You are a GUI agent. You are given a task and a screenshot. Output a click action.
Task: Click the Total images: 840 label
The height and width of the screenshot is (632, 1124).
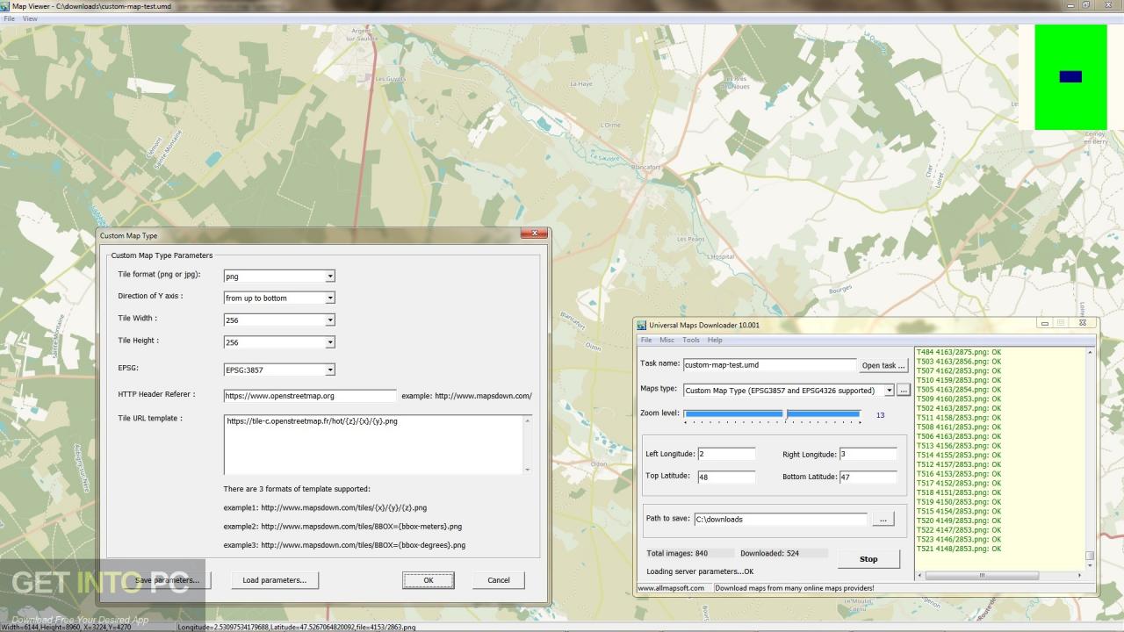point(677,554)
